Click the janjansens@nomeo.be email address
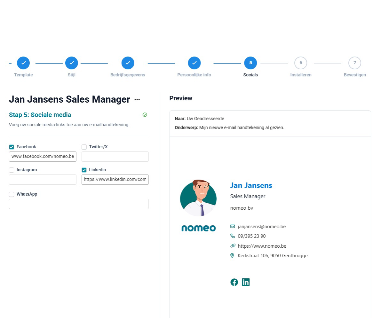The height and width of the screenshot is (318, 381). point(262,227)
